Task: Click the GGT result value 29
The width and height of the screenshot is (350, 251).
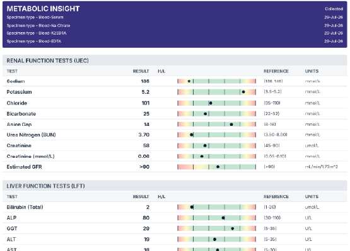Action: (146, 228)
